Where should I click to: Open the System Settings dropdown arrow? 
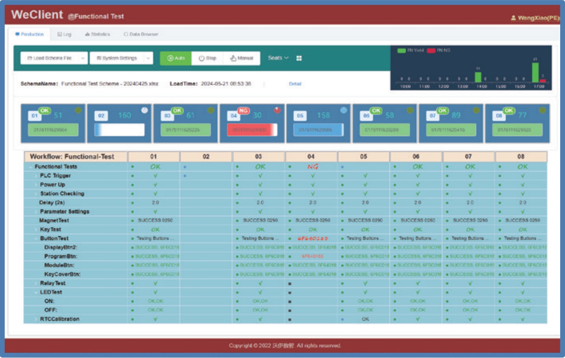[x=148, y=58]
